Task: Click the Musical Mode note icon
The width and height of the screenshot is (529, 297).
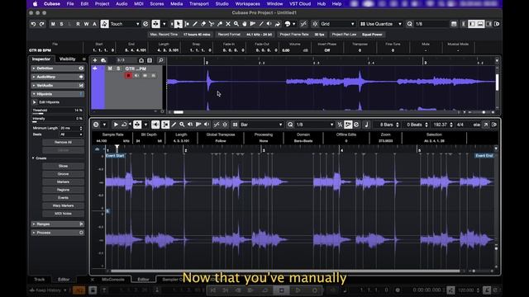Action: click(367, 125)
